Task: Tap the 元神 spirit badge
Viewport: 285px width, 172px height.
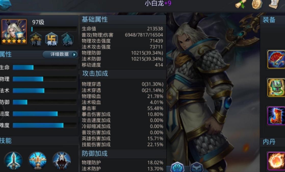Action: 68,39
